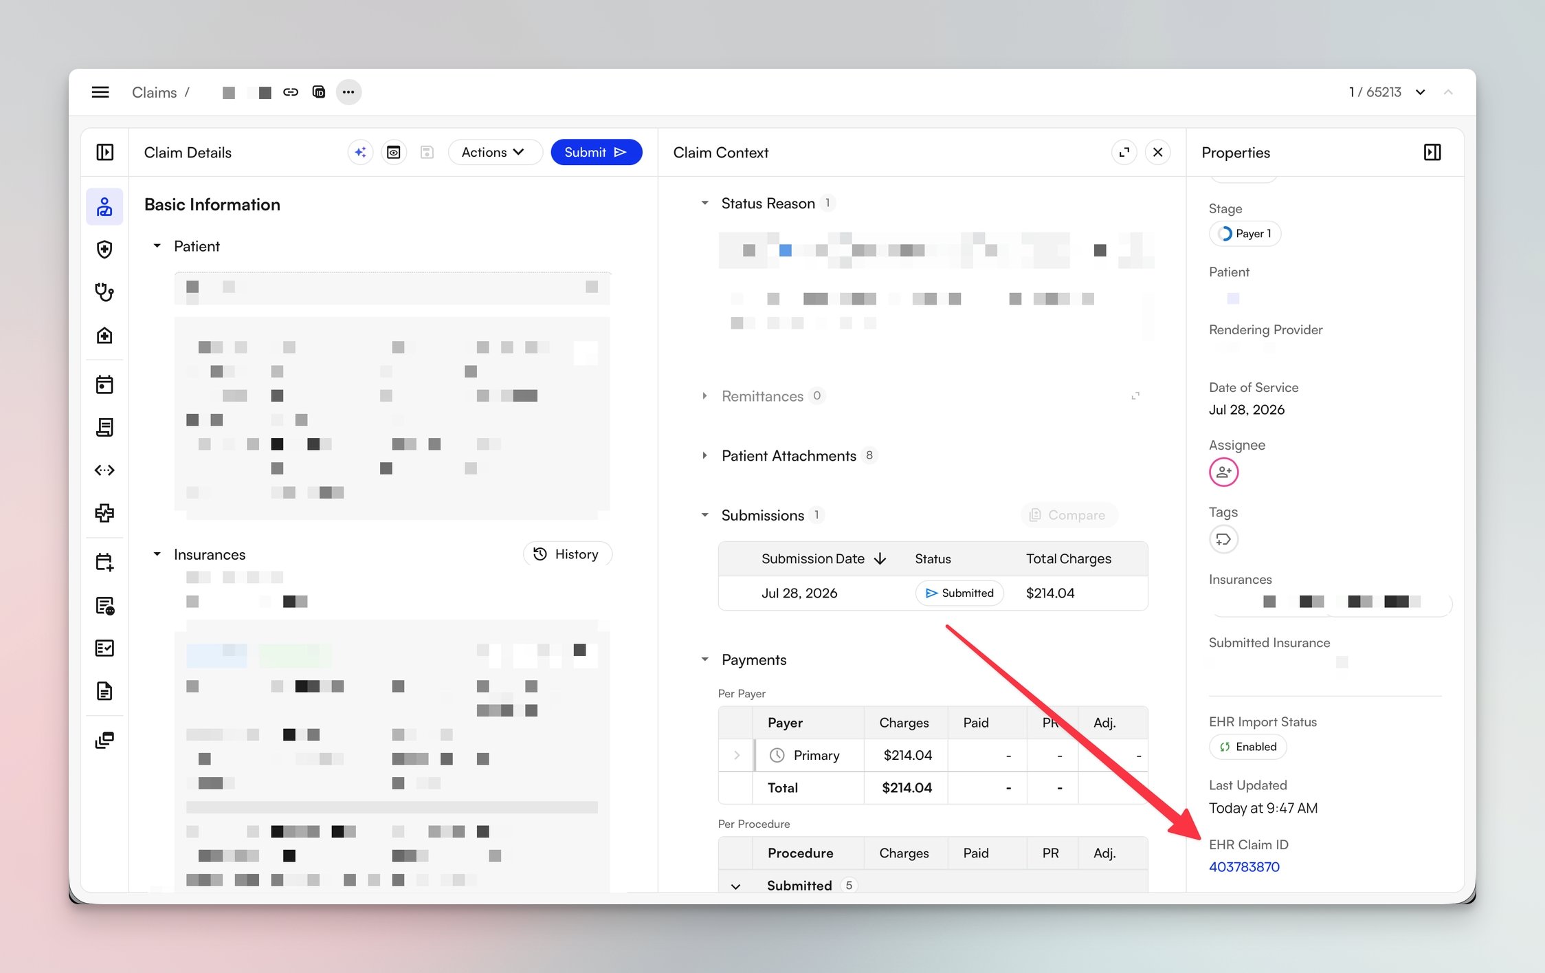Click the stacked windows sidebar icon
Viewport: 1545px width, 973px height.
pos(104,741)
